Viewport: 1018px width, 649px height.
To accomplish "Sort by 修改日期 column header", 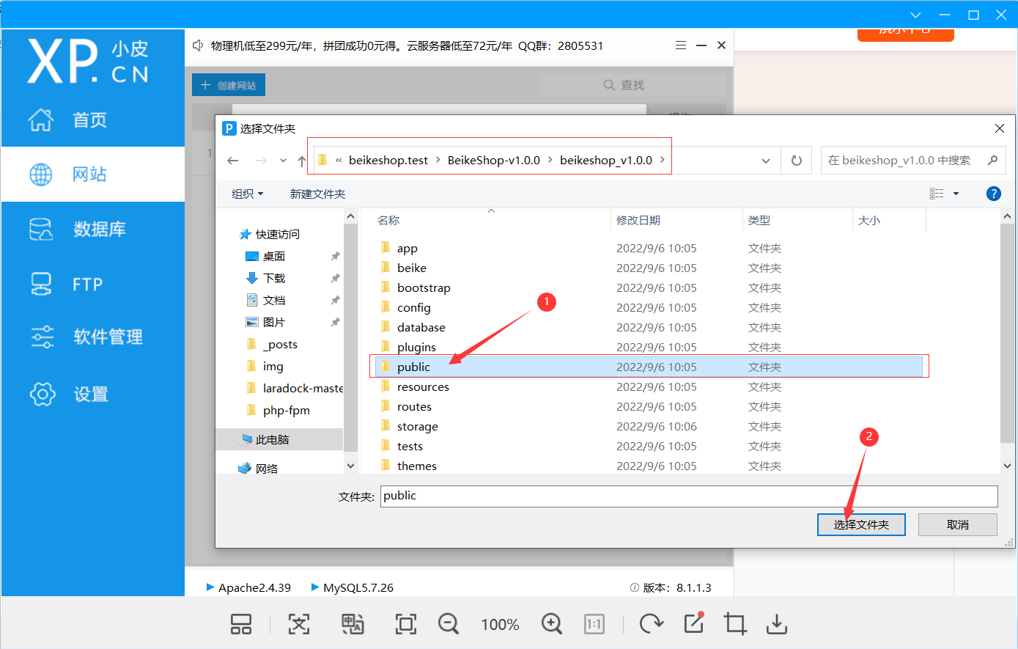I will 638,220.
